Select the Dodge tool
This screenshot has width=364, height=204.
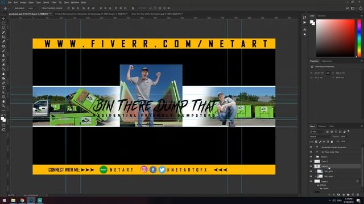[3, 79]
